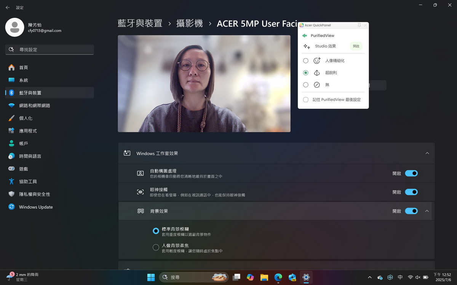Select the 人像精細化 radio option
Screen dimensions: 457x285
(x=306, y=61)
